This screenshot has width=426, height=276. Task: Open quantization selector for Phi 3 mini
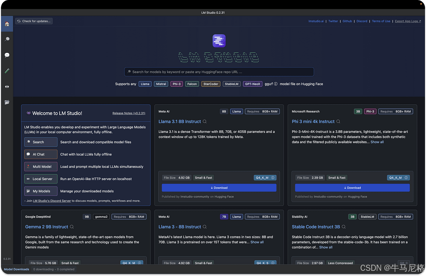[398, 178]
